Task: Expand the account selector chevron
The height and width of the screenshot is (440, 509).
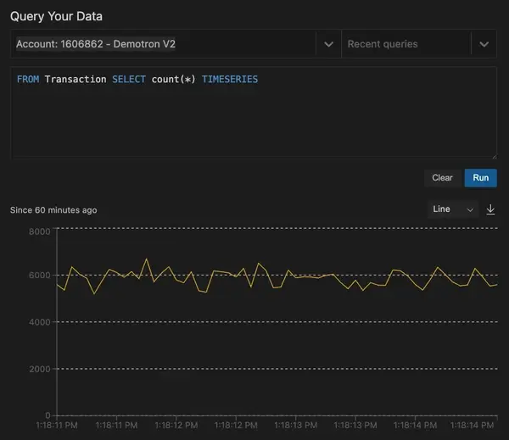Action: click(x=328, y=44)
